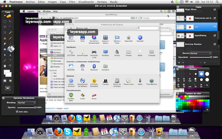
Task: Toggle the Anti-alias checkbox
Action: (x=17, y=112)
